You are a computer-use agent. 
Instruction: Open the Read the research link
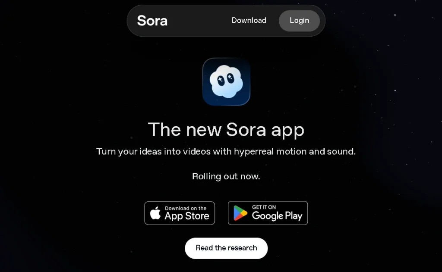click(226, 248)
